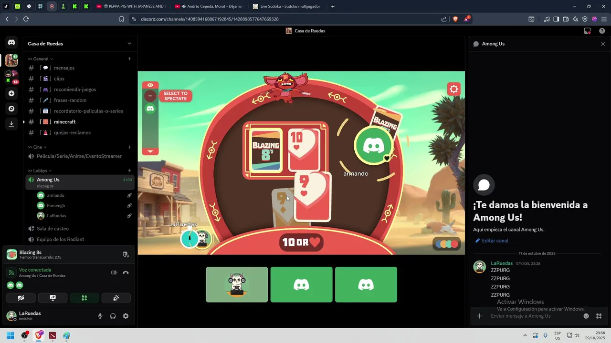Disconnect from voice with hang-up icon
Image resolution: width=611 pixels, height=343 pixels.
[126, 272]
